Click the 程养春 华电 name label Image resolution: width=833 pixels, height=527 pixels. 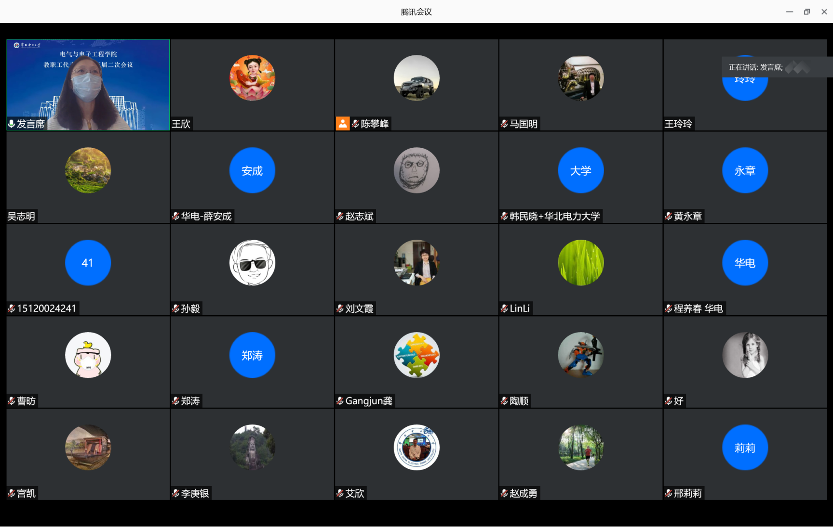coord(698,308)
